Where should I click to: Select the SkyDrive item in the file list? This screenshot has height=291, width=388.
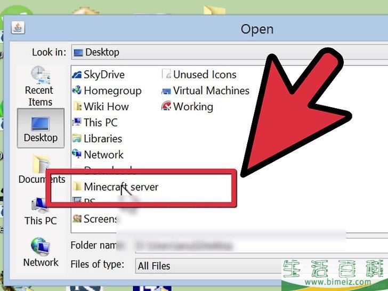[98, 75]
